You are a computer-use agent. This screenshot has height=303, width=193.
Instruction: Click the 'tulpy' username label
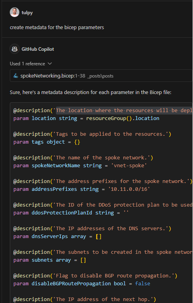27,13
